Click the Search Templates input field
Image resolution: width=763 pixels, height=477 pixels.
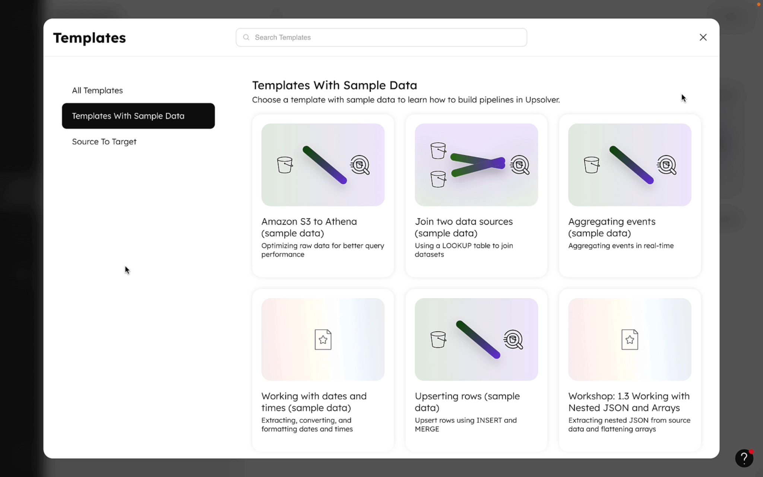coord(381,37)
